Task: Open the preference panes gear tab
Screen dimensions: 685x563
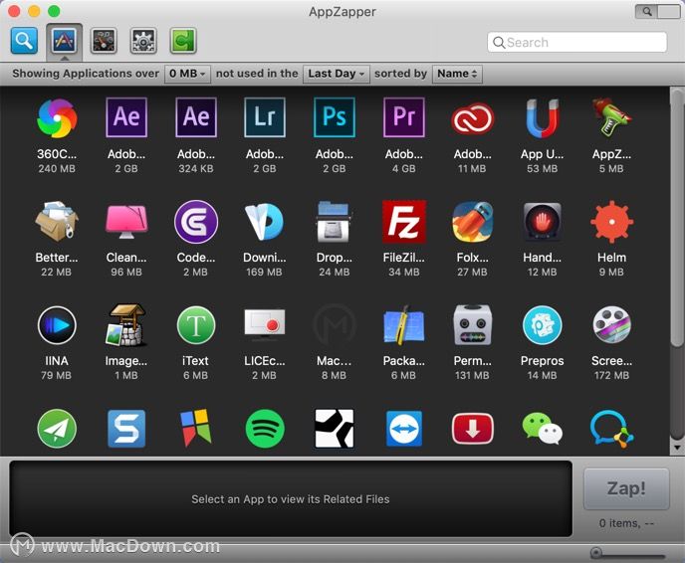Action: pyautogui.click(x=143, y=41)
